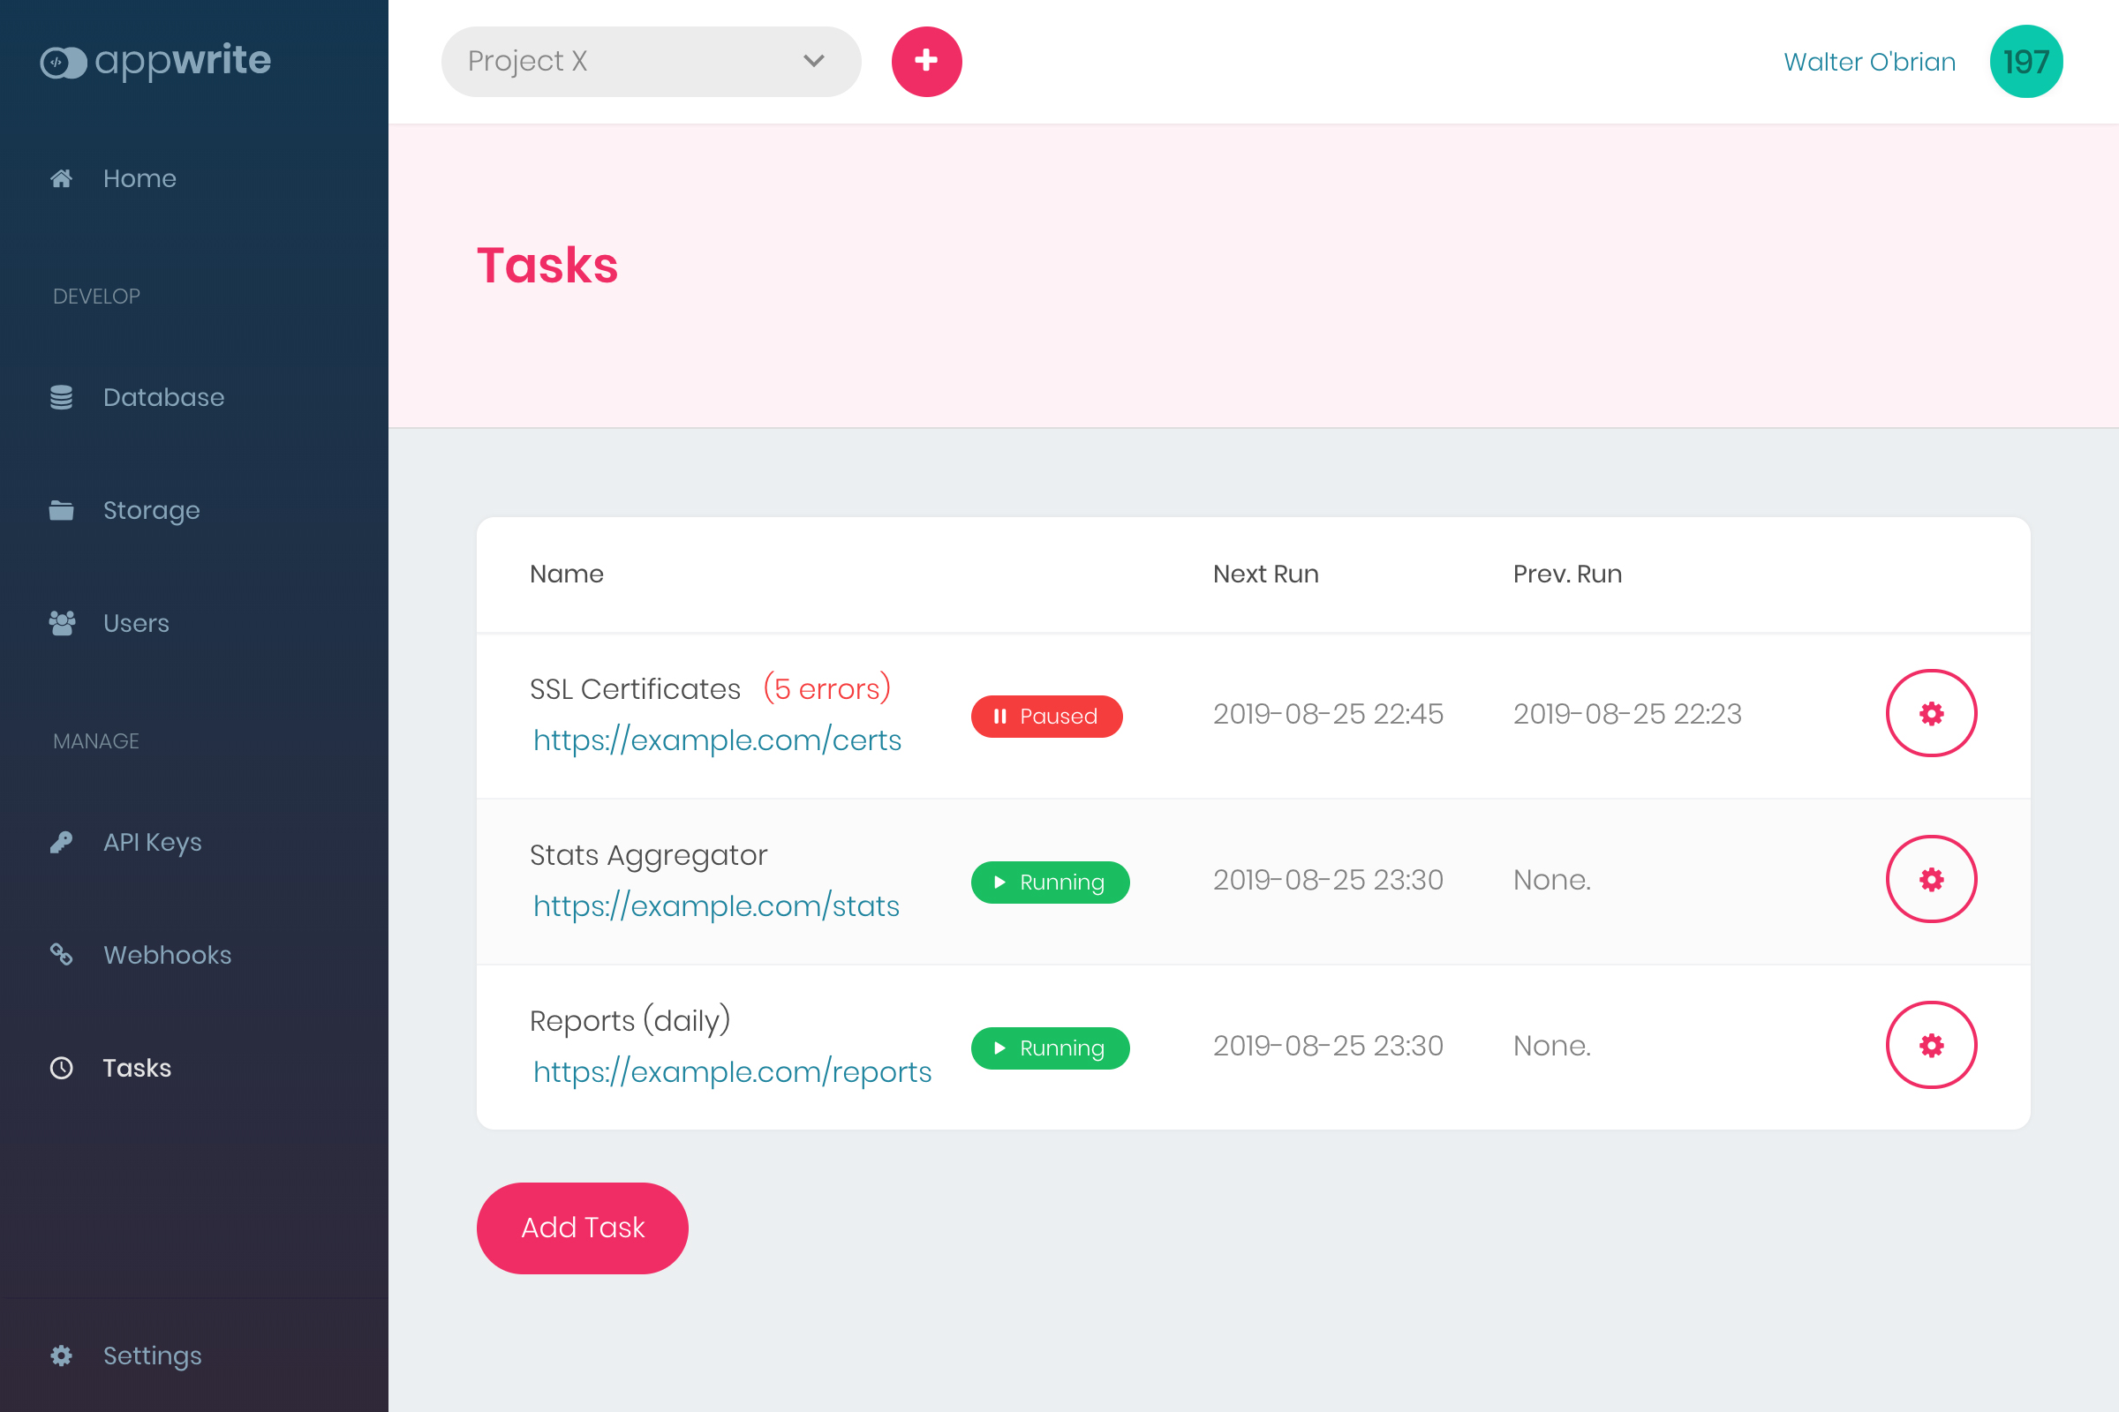
Task: Click the Database stack icon in sidebar
Action: click(x=61, y=397)
